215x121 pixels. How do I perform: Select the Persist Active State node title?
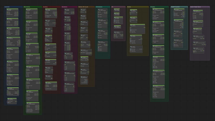pyautogui.click(x=198, y=30)
